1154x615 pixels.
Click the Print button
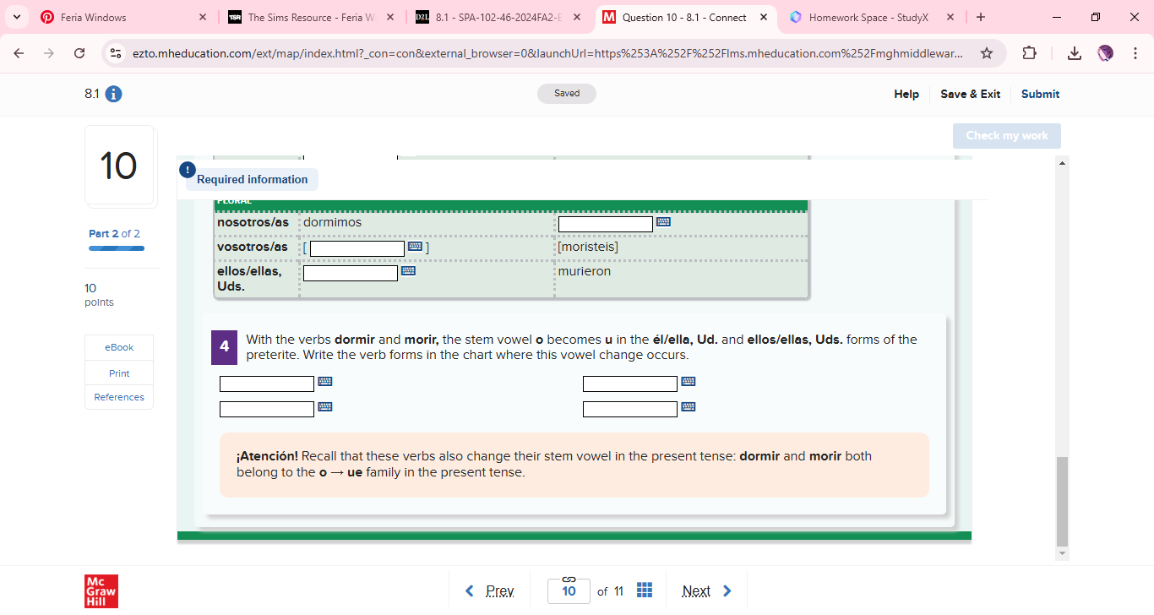[119, 373]
